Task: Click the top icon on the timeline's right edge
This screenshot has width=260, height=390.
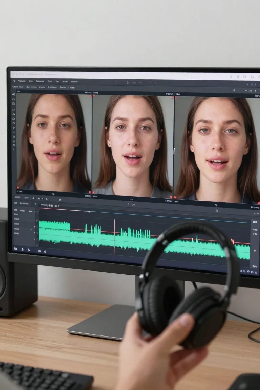Action: point(255,222)
